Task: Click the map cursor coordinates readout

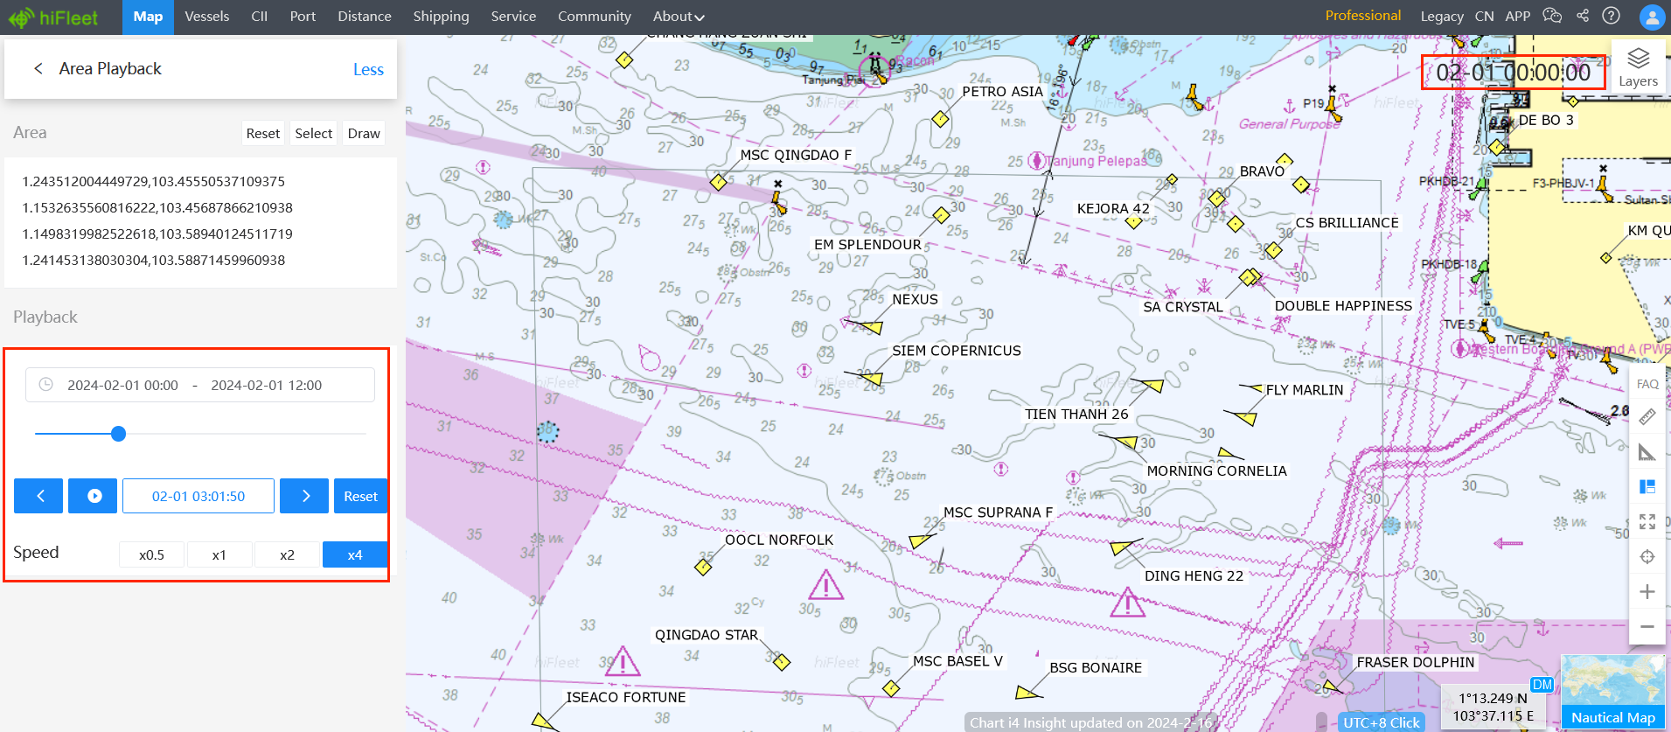Action: coord(1493,707)
